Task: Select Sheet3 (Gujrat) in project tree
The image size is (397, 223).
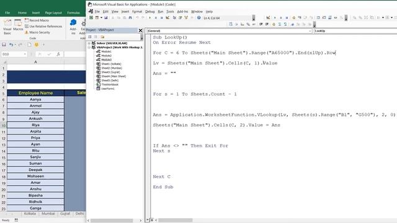Action: [x=110, y=72]
